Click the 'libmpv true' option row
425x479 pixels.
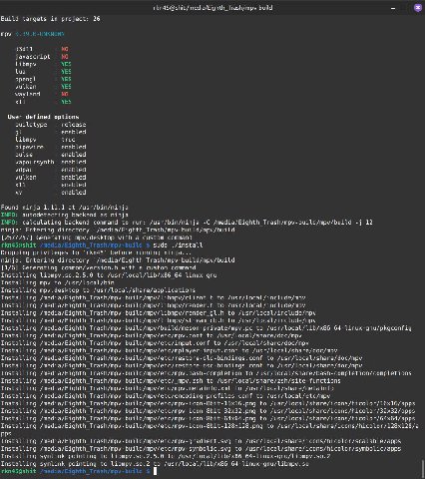[x=45, y=140]
